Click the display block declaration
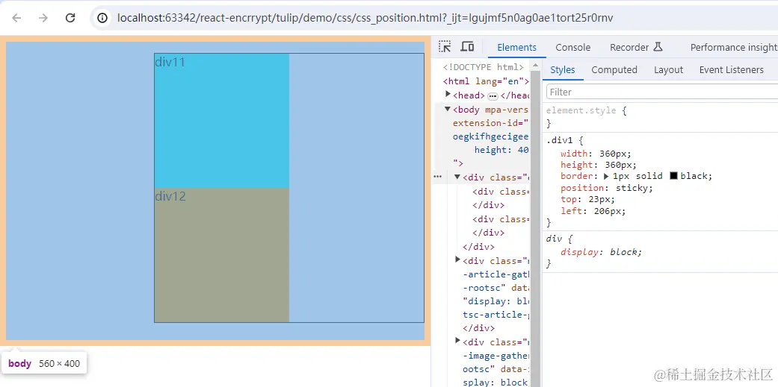This screenshot has width=778, height=387. pyautogui.click(x=602, y=252)
